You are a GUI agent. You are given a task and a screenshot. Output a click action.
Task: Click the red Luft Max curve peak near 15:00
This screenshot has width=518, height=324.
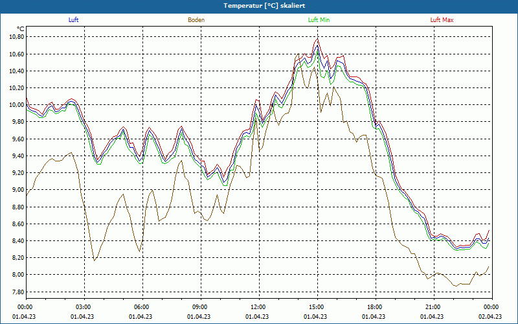[317, 40]
